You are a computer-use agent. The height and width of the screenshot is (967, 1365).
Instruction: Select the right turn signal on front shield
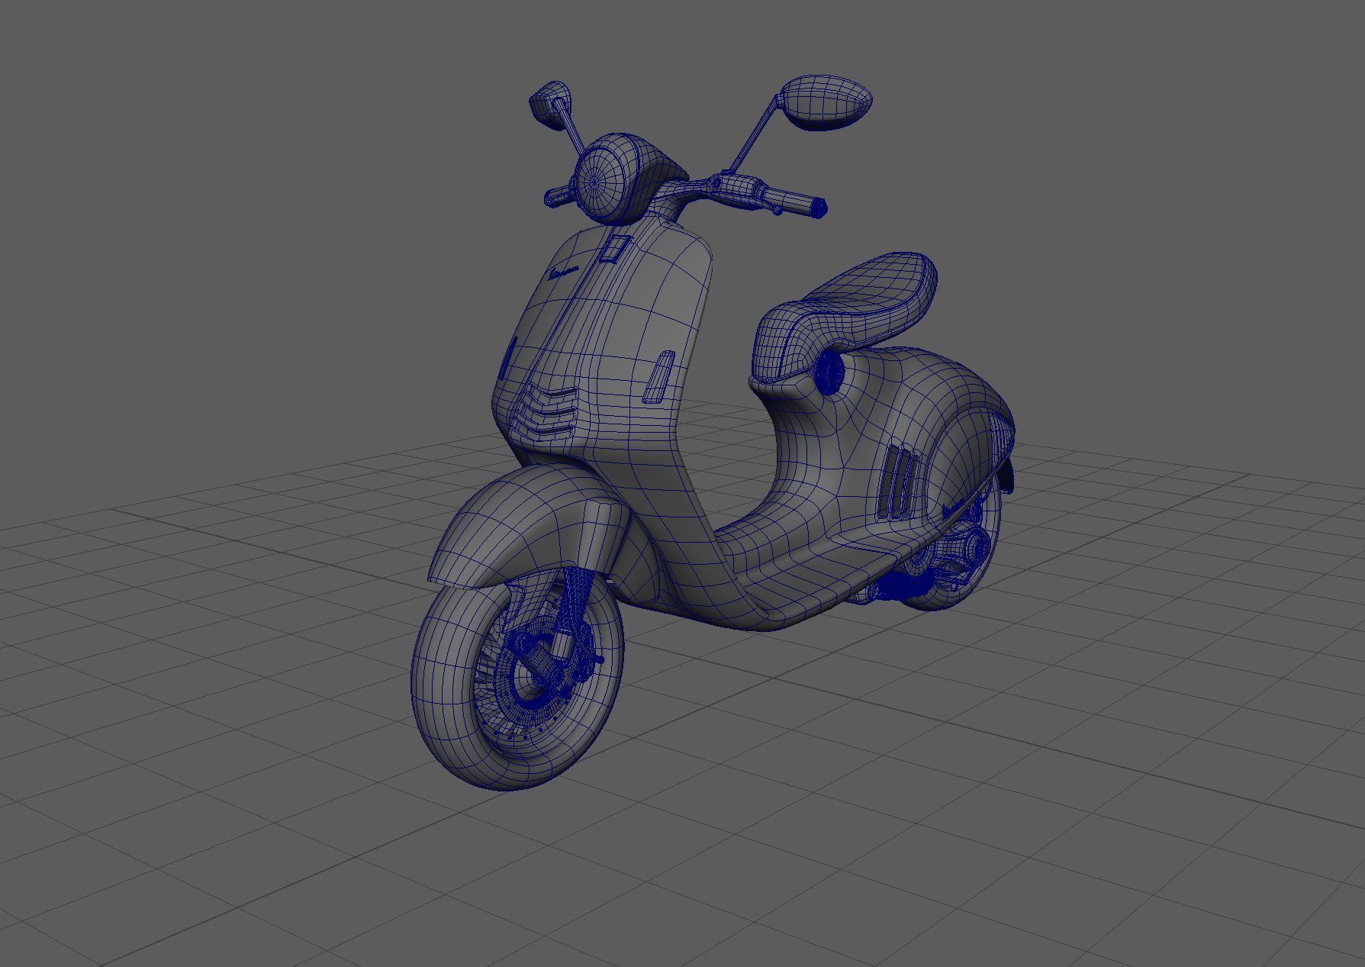[x=658, y=377]
